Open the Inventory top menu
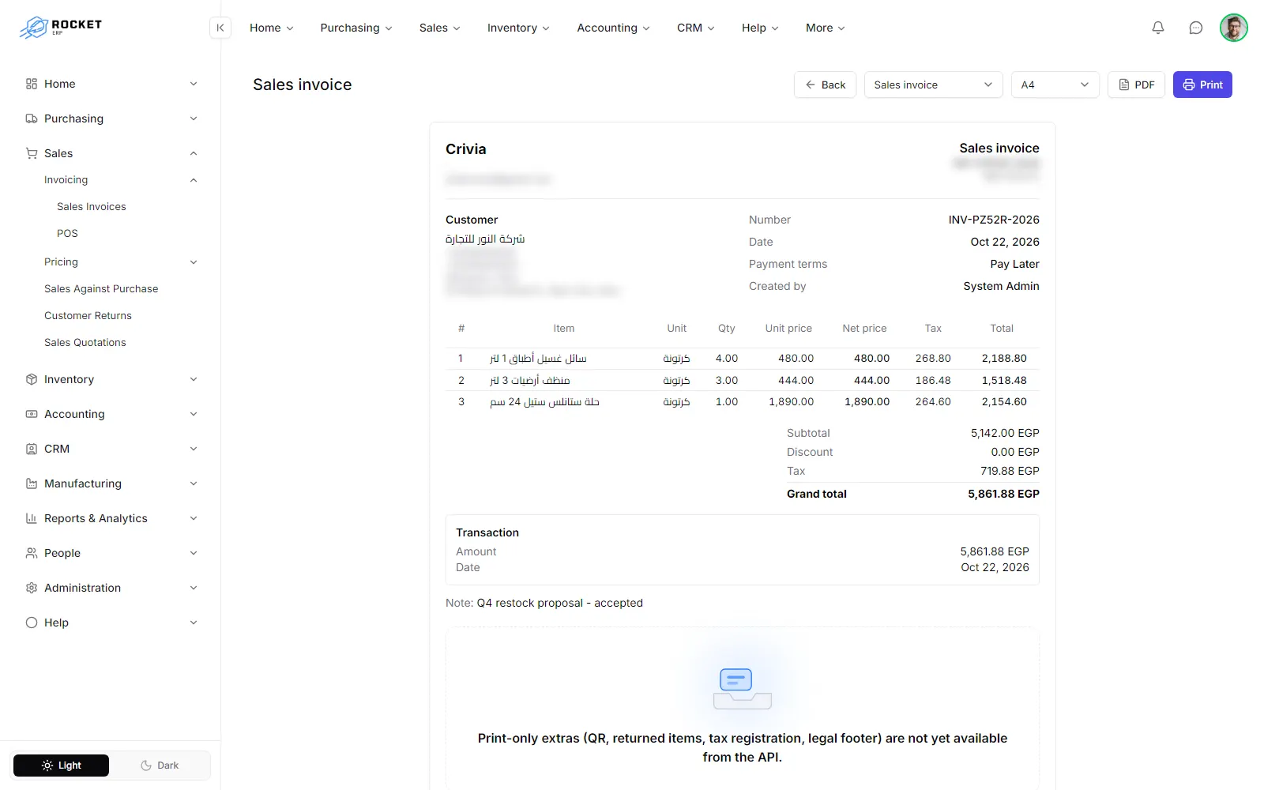The image size is (1264, 790). (518, 28)
